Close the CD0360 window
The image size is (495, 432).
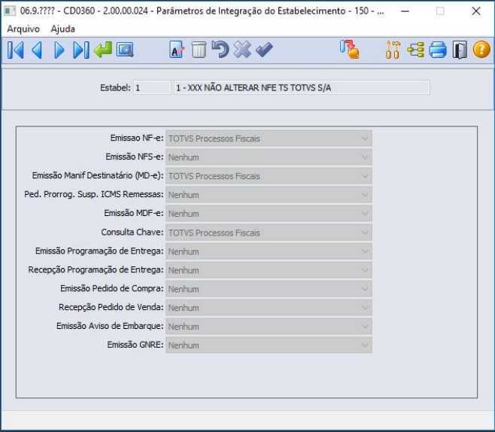point(476,11)
